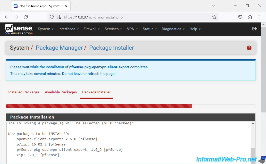This screenshot has height=164, width=266.
Task: Click the installation log scrollbar thumb
Action: click(x=253, y=156)
